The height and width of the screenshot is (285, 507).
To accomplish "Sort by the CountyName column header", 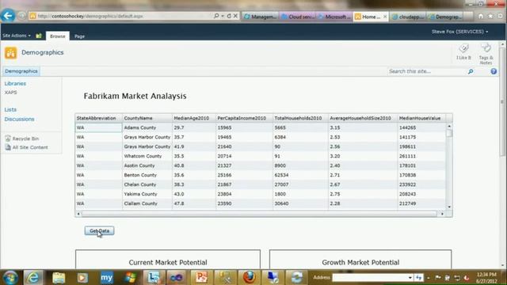I will coord(147,118).
